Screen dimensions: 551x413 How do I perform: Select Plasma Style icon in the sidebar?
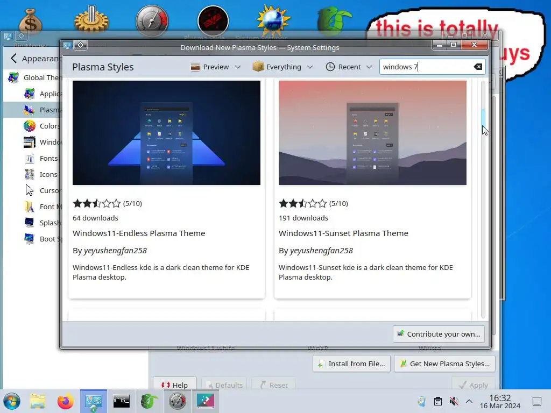29,110
